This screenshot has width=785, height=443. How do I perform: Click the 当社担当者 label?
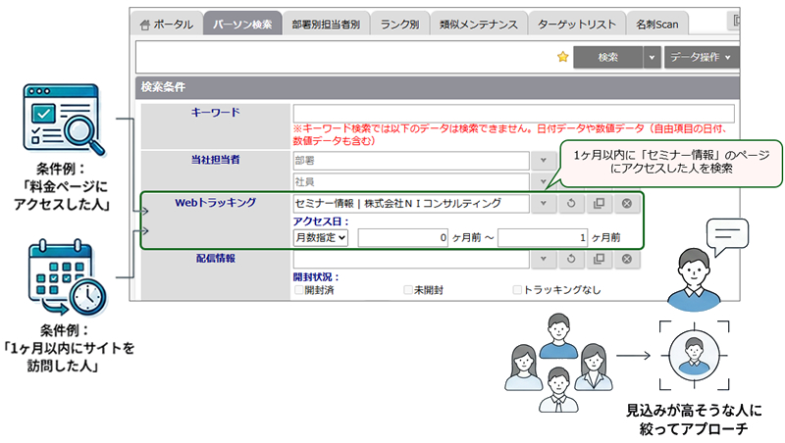pos(215,160)
